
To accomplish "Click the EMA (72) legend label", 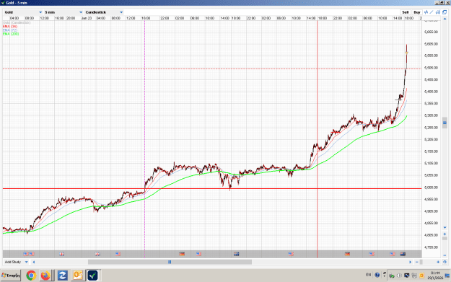I will [x=10, y=30].
